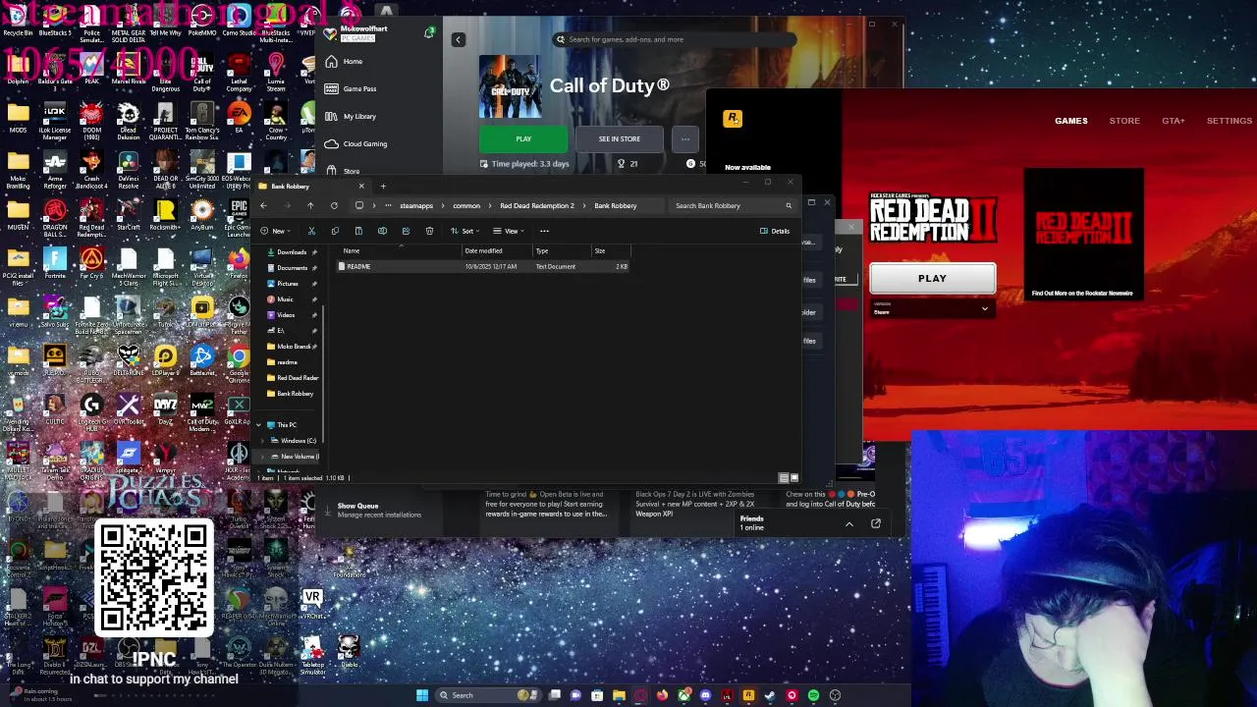1257x707 pixels.
Task: Add new tab in File Explorer
Action: (383, 186)
